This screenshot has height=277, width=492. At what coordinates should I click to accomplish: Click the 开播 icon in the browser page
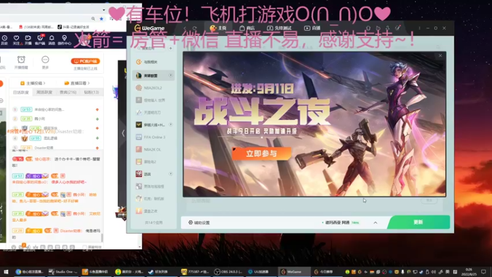pyautogui.click(x=28, y=40)
